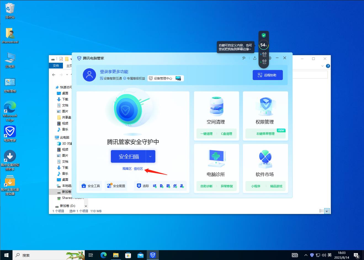The width and height of the screenshot is (364, 260).
Task: Select 共享盘 folder in Explorer sidebar
Action: point(64,117)
